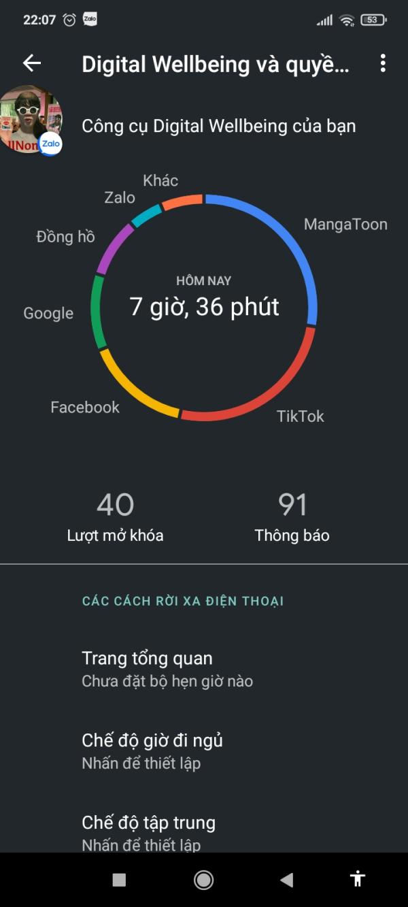Image resolution: width=408 pixels, height=907 pixels.
Task: Tap the MangaToon chart label
Action: (345, 225)
